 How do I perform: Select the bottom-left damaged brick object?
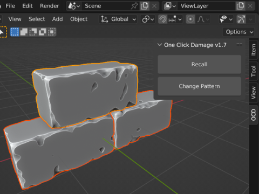point(59,153)
